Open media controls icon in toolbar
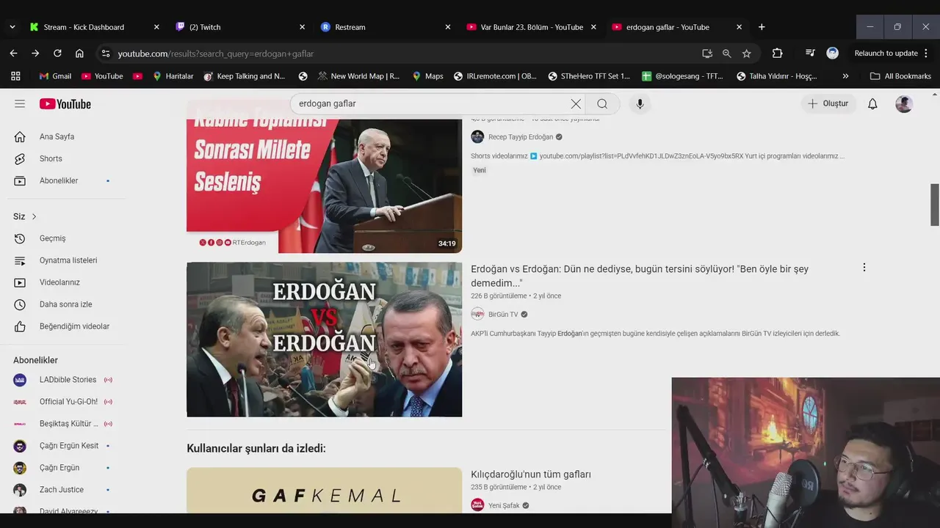 pos(810,53)
